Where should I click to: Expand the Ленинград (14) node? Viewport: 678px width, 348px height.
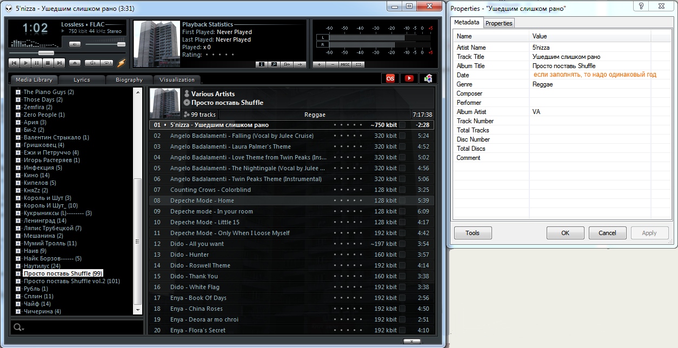(18, 220)
